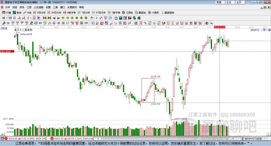This screenshot has height=146, width=271.
Task: Open the 六角形 hexagon chart
Action: point(153,13)
